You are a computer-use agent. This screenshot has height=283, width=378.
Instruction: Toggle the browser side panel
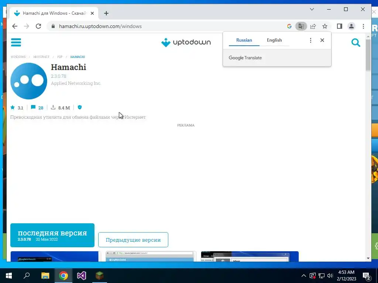coord(340,26)
